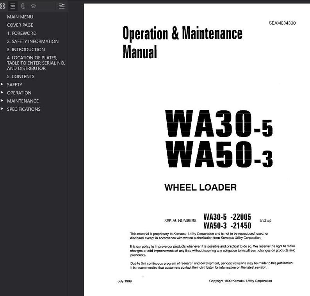
Task: Click the large WA50-3 model heading
Action: coord(219,154)
